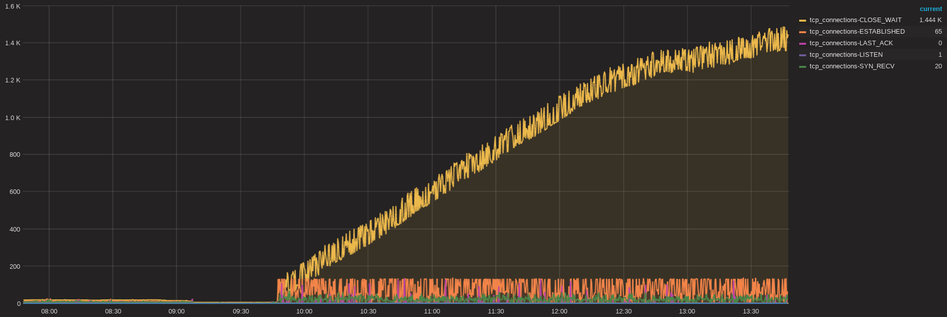Select the 13:30 tick on time axis

(x=751, y=311)
